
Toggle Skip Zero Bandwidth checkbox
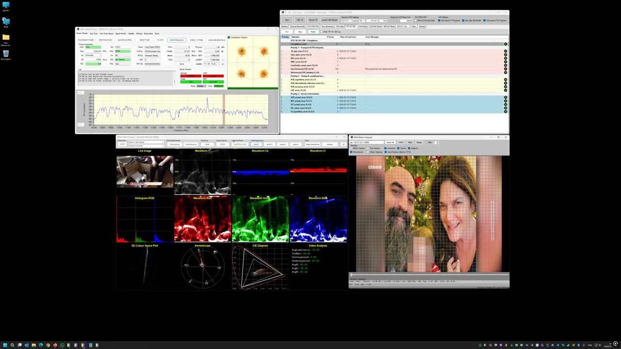(x=463, y=20)
